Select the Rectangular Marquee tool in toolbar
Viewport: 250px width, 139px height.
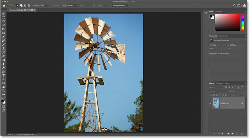click(x=3, y=17)
